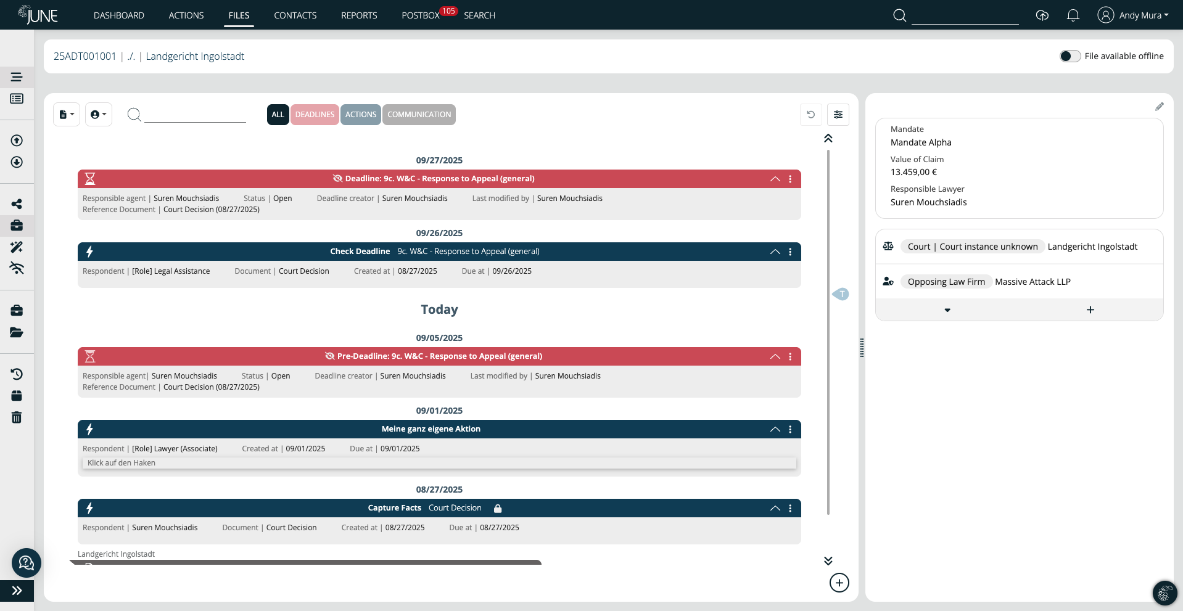This screenshot has height=611, width=1183.
Task: Click the plus button below the timeline
Action: [839, 583]
